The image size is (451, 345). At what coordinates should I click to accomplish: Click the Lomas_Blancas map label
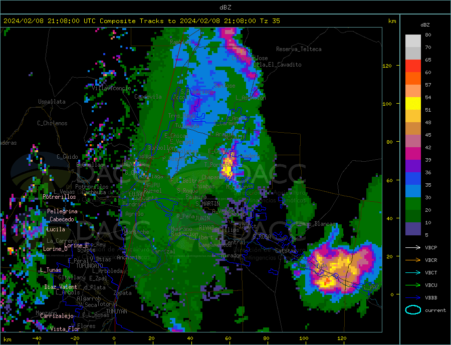tap(316, 224)
